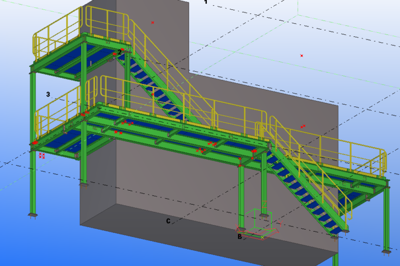
Task: Click grid label B near column base
Action: click(240, 236)
